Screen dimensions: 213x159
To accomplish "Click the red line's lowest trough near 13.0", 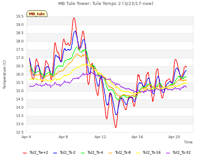I will 115,127.
